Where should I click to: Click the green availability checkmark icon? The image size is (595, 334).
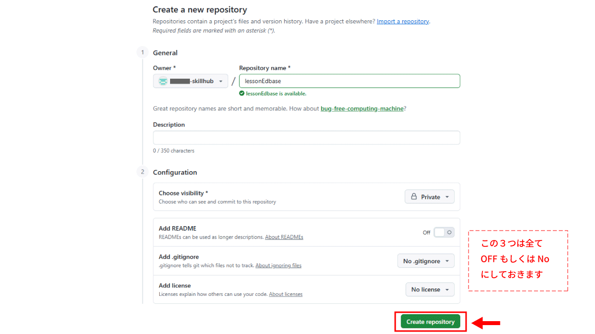(242, 94)
